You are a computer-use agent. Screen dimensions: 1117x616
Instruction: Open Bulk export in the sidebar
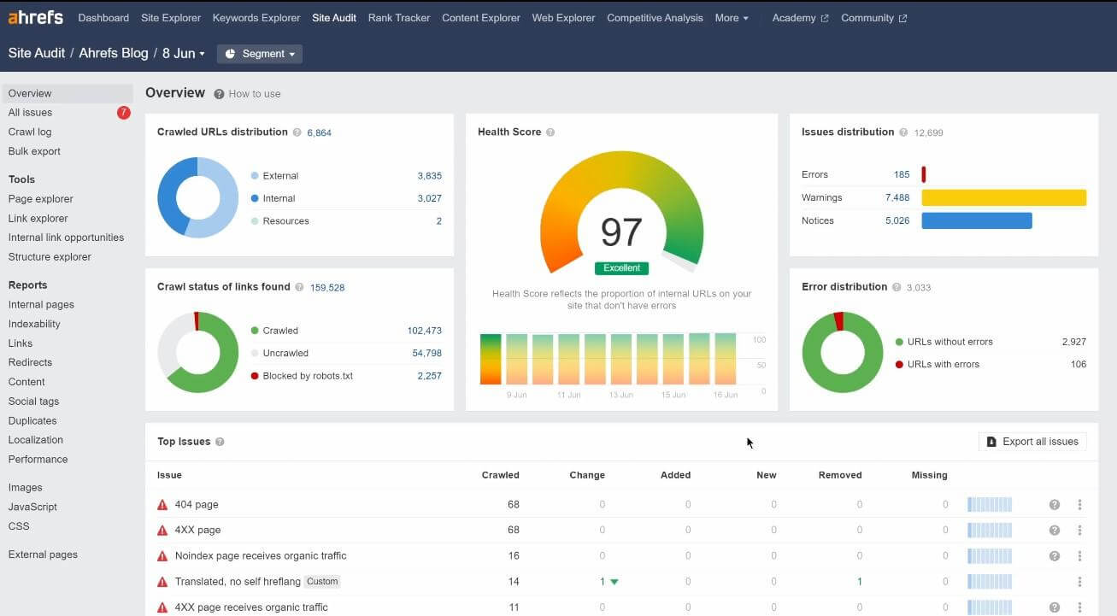[34, 152]
